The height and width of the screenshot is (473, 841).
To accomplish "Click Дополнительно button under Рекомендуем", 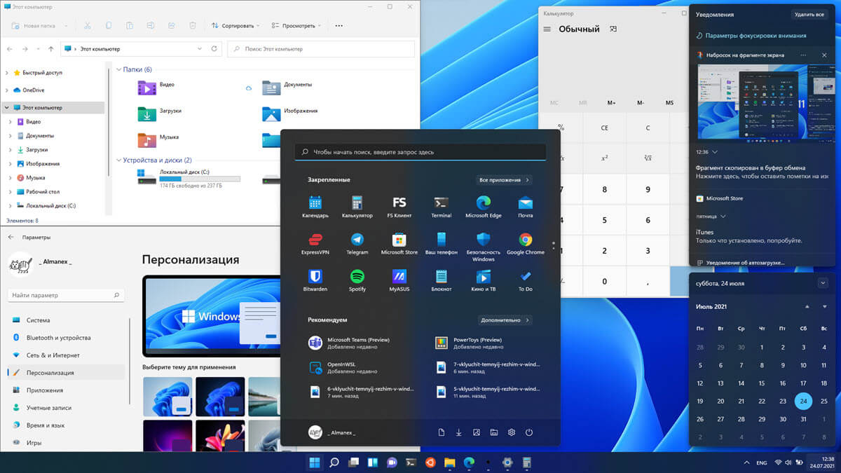I will click(504, 320).
